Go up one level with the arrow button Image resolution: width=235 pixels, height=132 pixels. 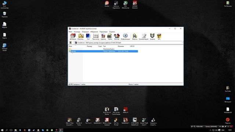pyautogui.click(x=70, y=43)
